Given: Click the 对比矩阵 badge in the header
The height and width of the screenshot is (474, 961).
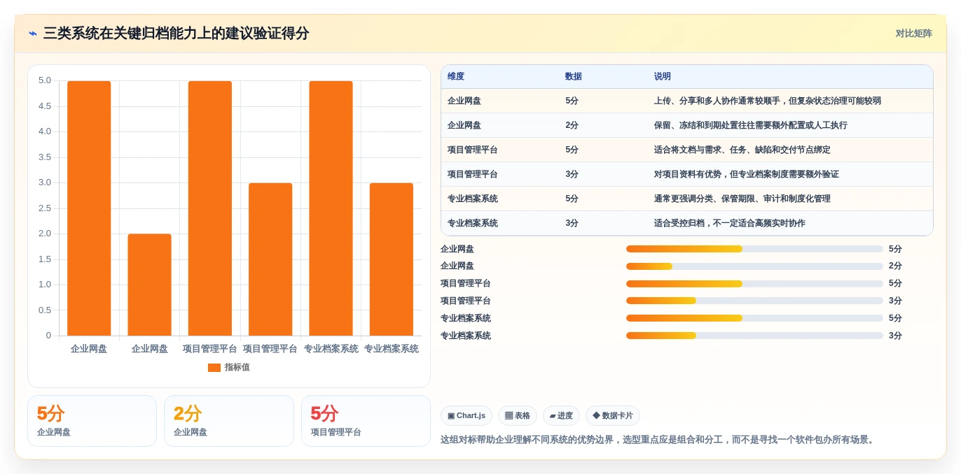Looking at the screenshot, I should click(x=913, y=34).
